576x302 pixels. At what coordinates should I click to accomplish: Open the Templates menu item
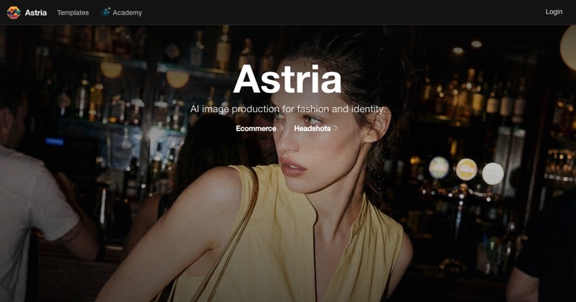coord(73,12)
